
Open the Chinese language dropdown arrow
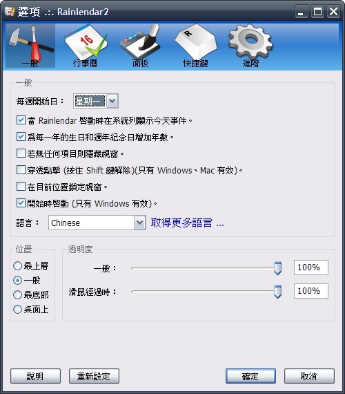[140, 223]
